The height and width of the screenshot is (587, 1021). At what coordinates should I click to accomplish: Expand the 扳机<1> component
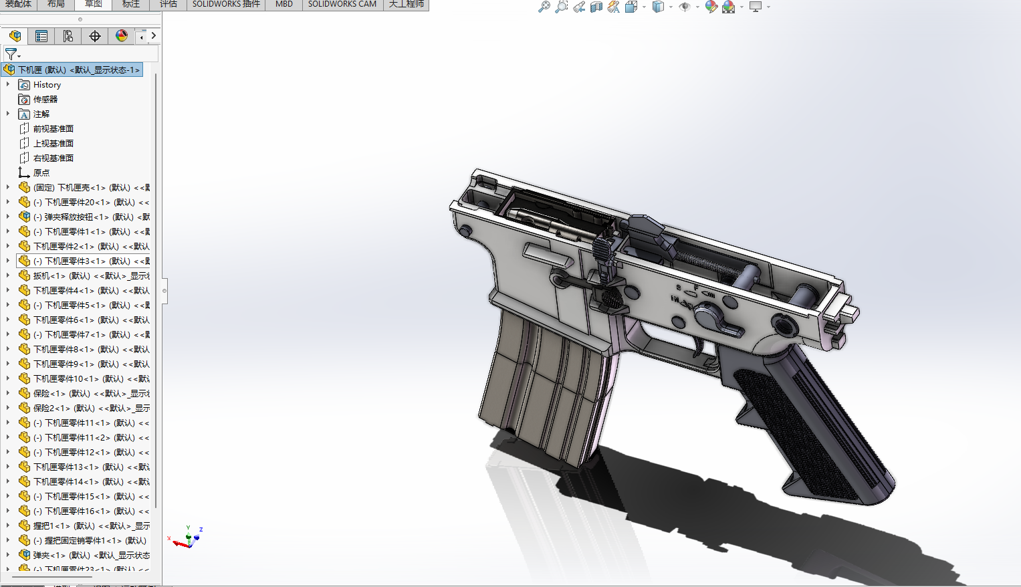(8, 275)
